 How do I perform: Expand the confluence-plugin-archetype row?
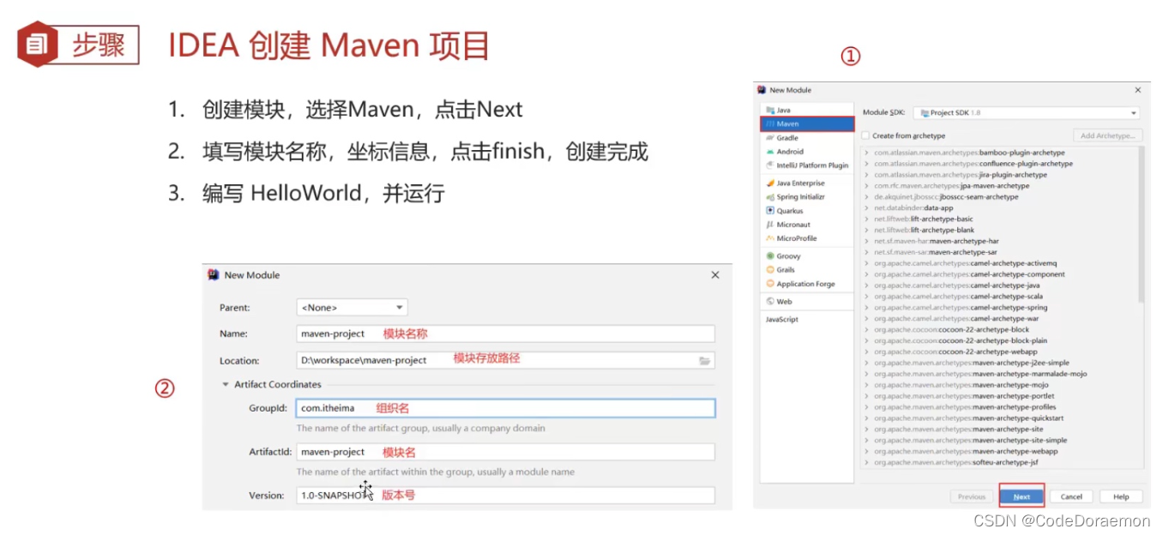click(x=866, y=164)
